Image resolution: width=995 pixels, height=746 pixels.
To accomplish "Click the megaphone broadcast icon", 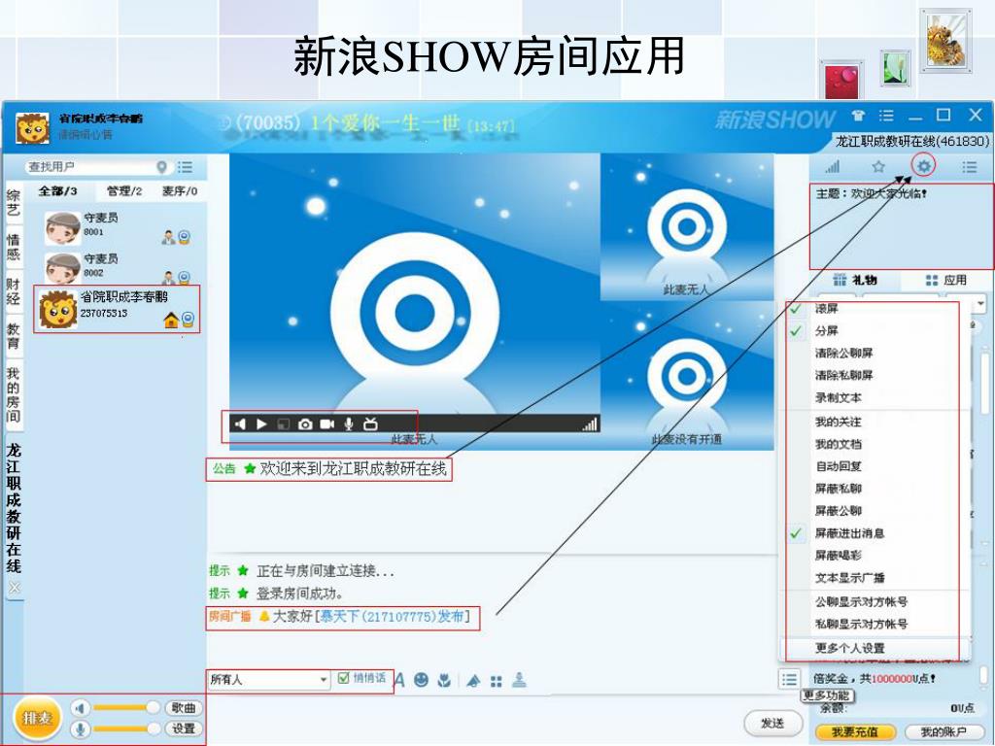I will click(473, 681).
